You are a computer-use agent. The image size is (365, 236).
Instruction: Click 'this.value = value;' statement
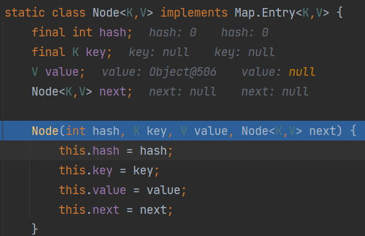tap(122, 190)
